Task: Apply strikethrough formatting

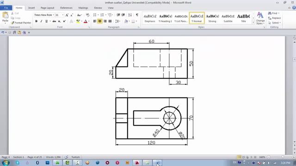Action: 54,21
